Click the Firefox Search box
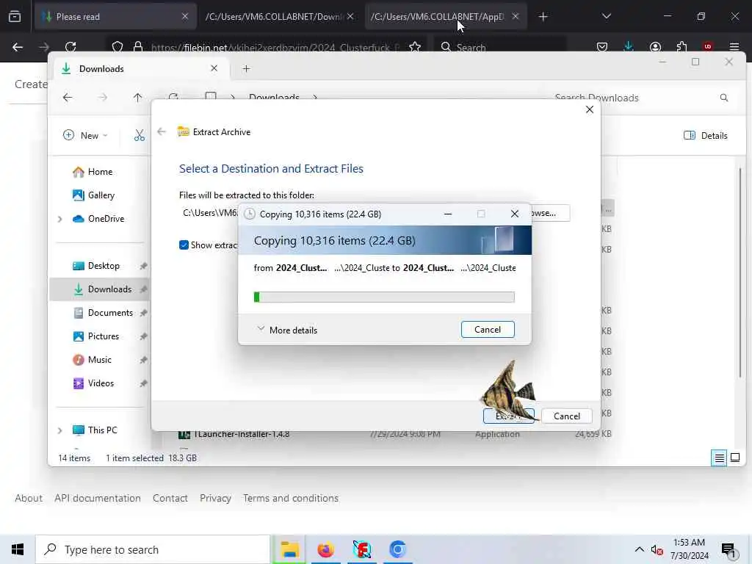This screenshot has width=752, height=564. 501,47
